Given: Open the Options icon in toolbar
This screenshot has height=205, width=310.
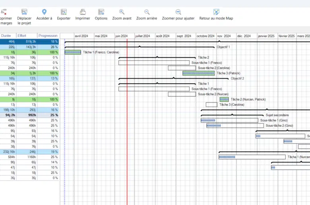Looking at the screenshot, I should coord(101,12).
